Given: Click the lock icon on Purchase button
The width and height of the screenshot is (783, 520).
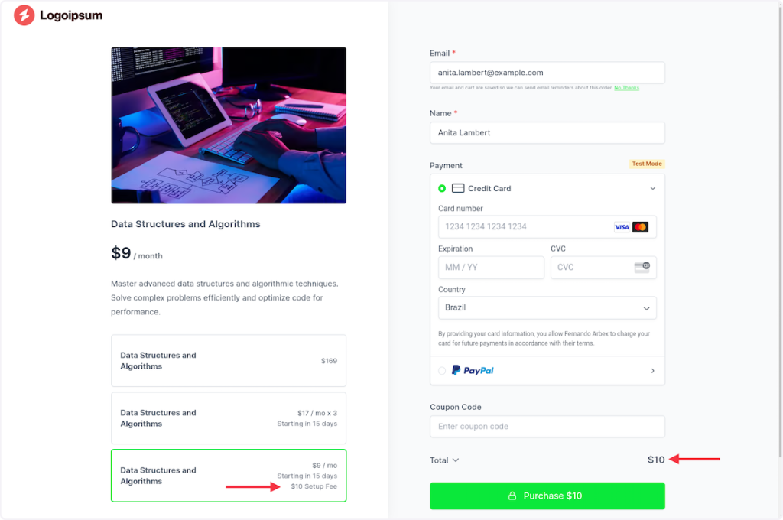Looking at the screenshot, I should coord(512,496).
